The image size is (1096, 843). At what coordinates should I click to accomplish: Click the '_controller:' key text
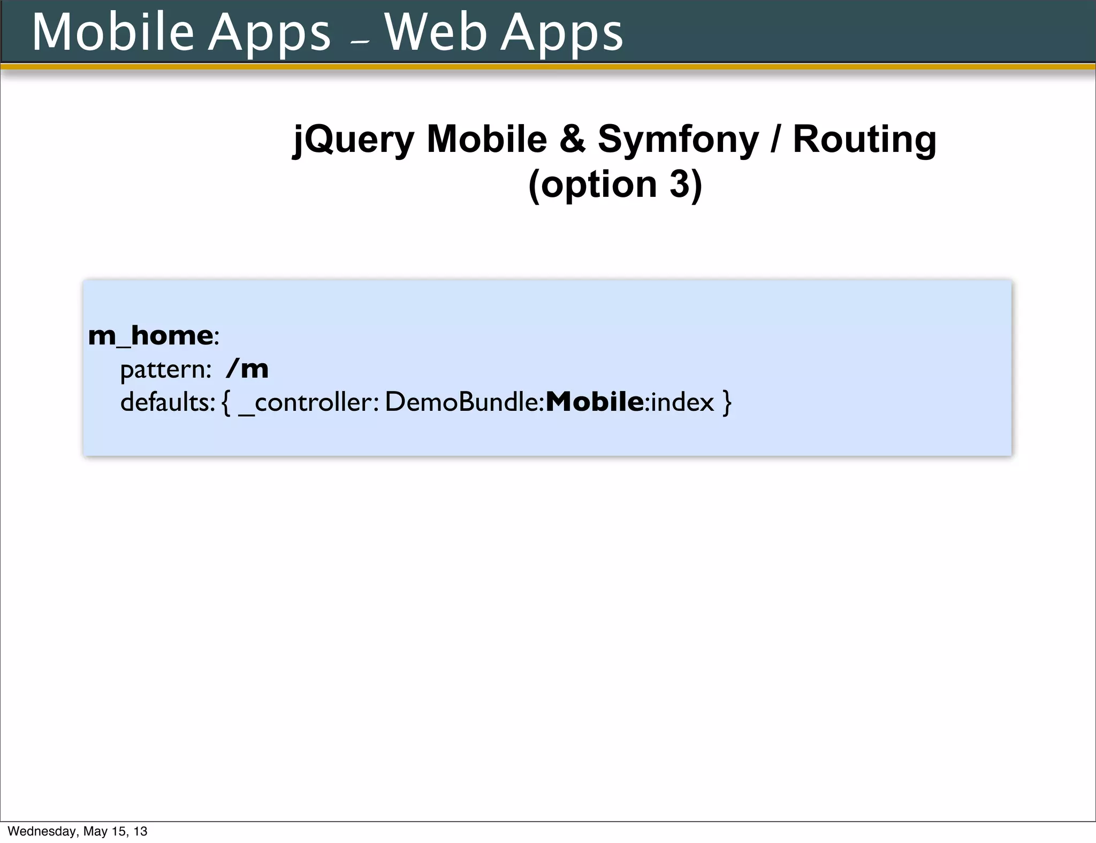coord(308,402)
